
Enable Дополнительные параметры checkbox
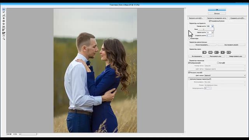[189, 79]
